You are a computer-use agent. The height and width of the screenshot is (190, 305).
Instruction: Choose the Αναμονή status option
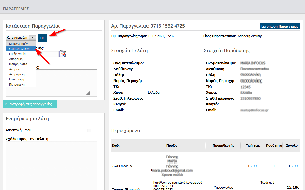click(x=15, y=69)
